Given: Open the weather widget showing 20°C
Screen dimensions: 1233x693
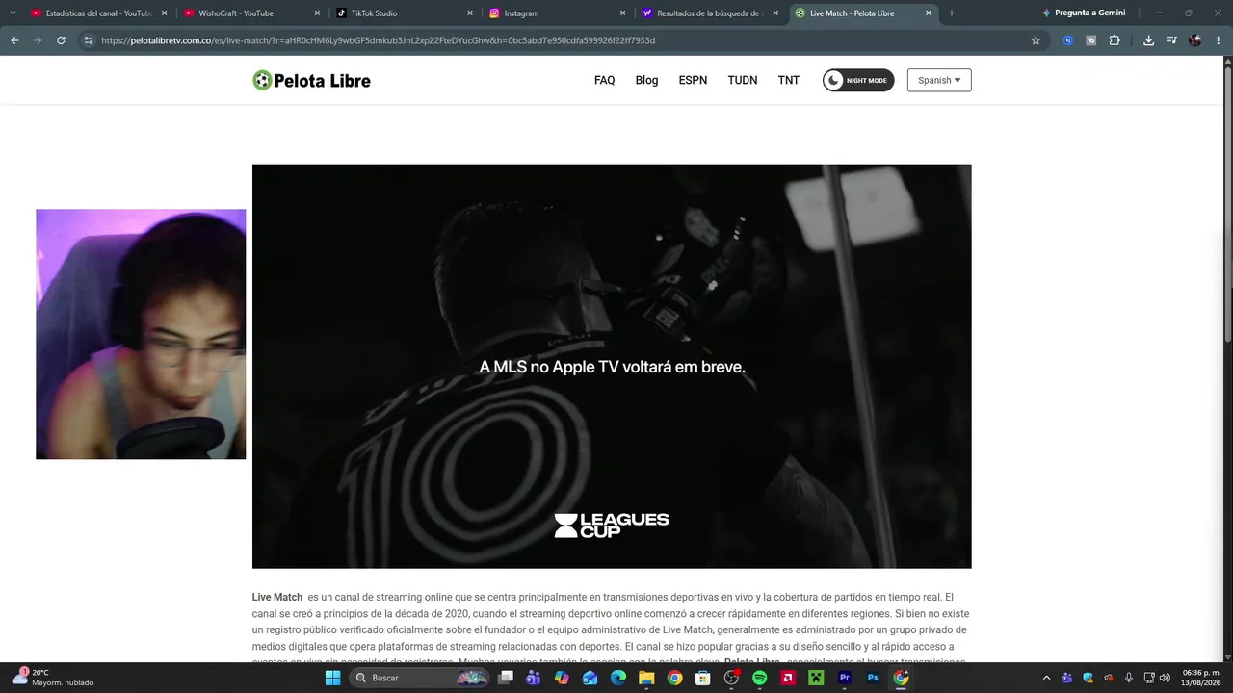Looking at the screenshot, I should tap(53, 678).
